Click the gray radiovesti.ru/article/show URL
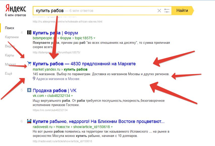The height and width of the screenshot is (146, 215). pos(63,141)
